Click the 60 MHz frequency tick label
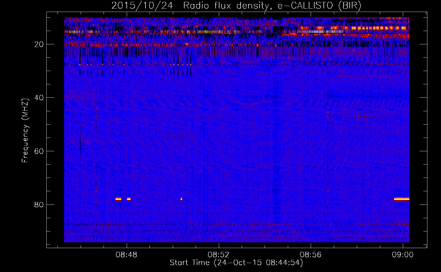 [x=39, y=151]
